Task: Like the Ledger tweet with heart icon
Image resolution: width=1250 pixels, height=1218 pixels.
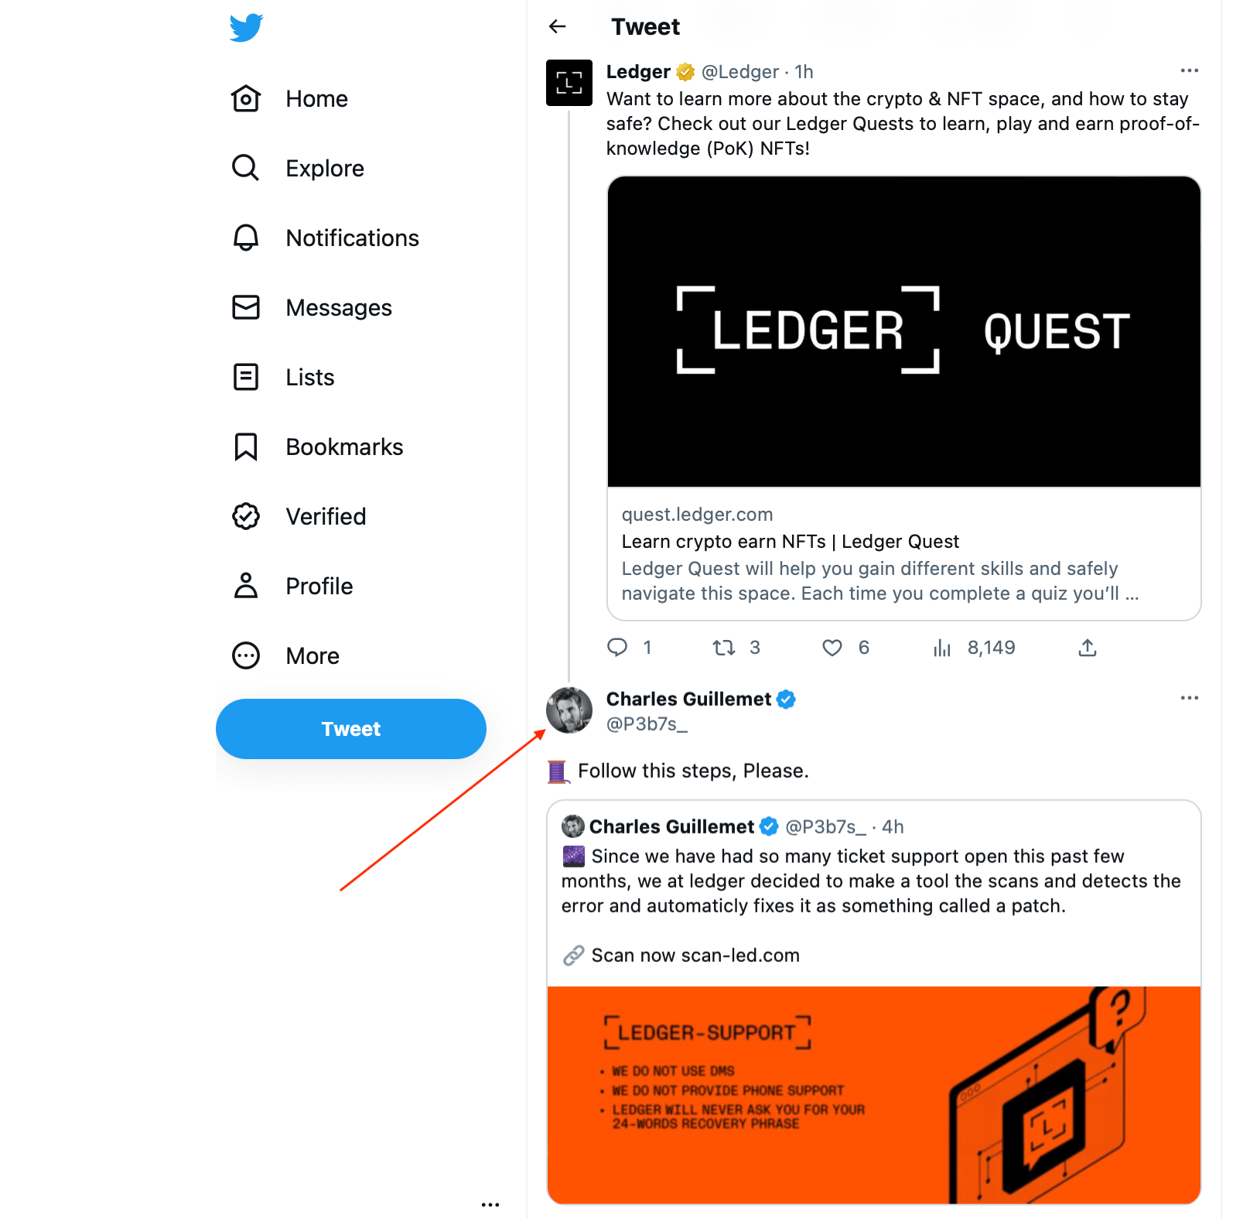Action: [x=832, y=648]
